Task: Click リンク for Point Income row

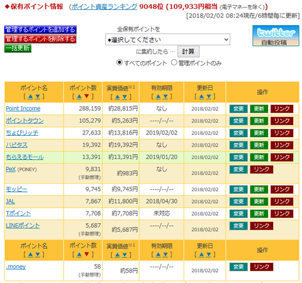Action: (282, 109)
